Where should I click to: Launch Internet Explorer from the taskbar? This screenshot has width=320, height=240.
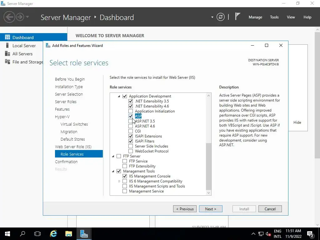[x=53, y=234]
